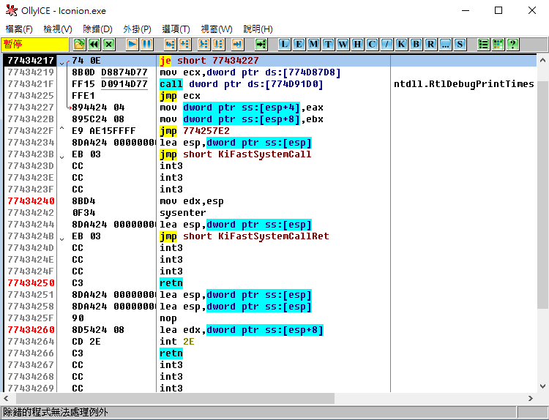Open the 說明(H) menu
Screen dimensions: 549x420
[x=258, y=29]
